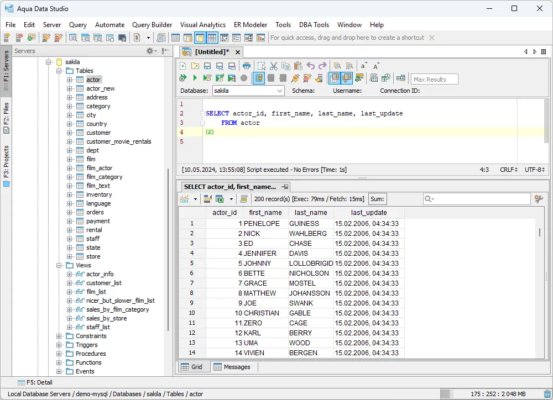Viewport: 553px width, 400px height.
Task: Click inside the Max Results input field
Action: pyautogui.click(x=434, y=79)
